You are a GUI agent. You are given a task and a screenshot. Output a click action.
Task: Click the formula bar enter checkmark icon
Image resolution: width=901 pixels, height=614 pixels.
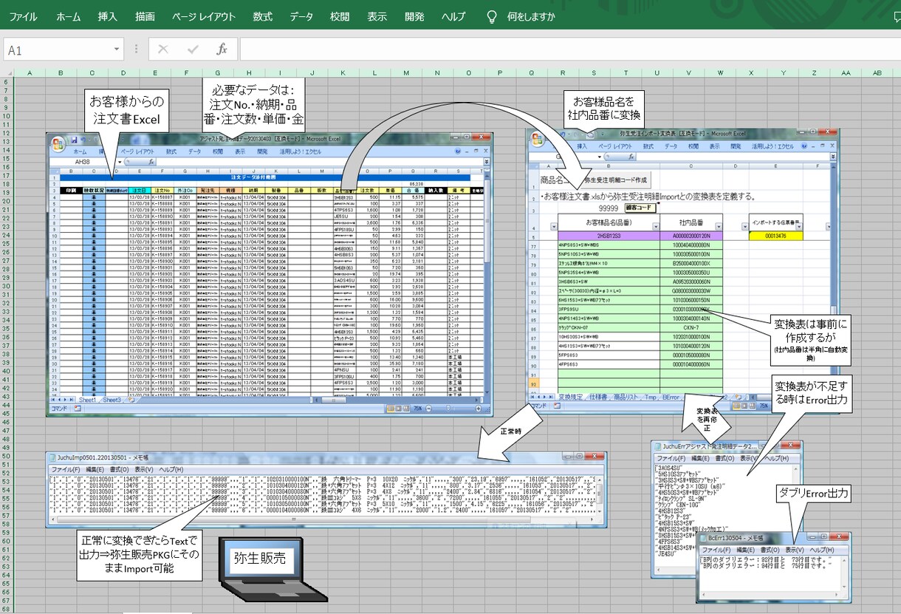click(x=193, y=50)
